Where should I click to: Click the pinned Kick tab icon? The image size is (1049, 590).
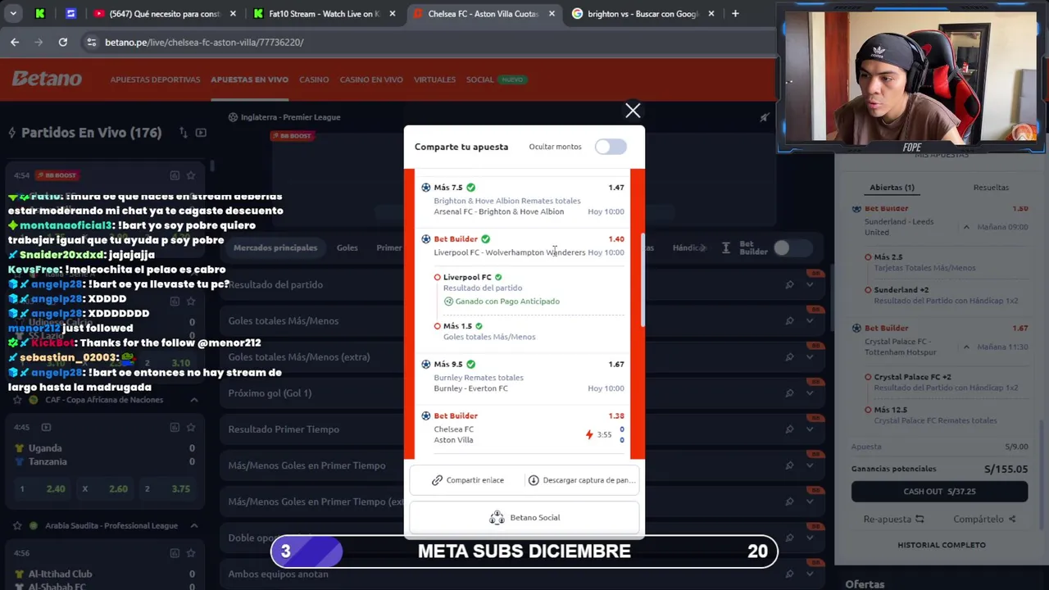pyautogui.click(x=40, y=14)
